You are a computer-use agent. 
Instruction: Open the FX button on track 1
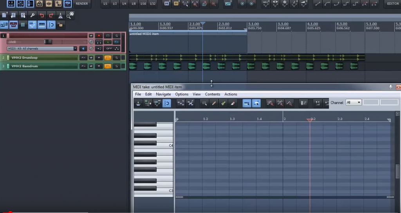pyautogui.click(x=116, y=42)
